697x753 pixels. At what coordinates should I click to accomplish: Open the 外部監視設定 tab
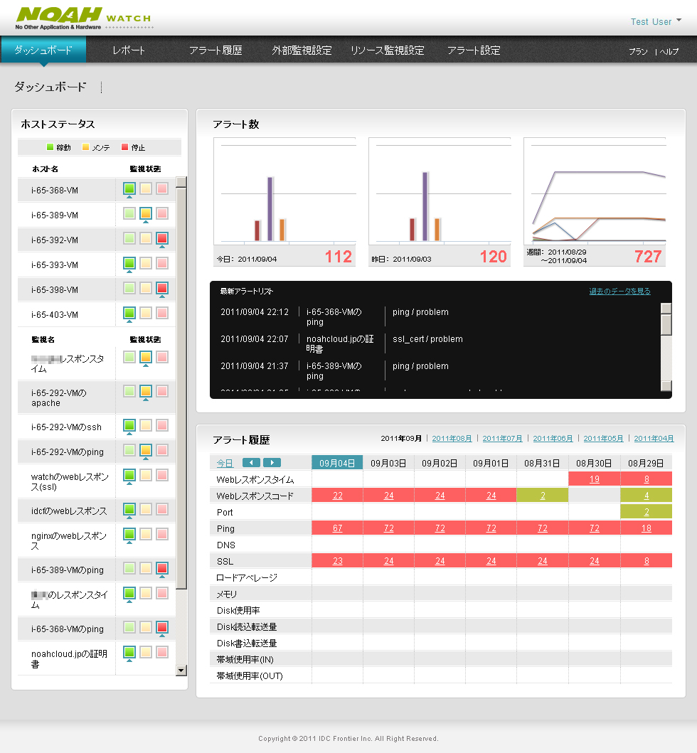coord(302,50)
